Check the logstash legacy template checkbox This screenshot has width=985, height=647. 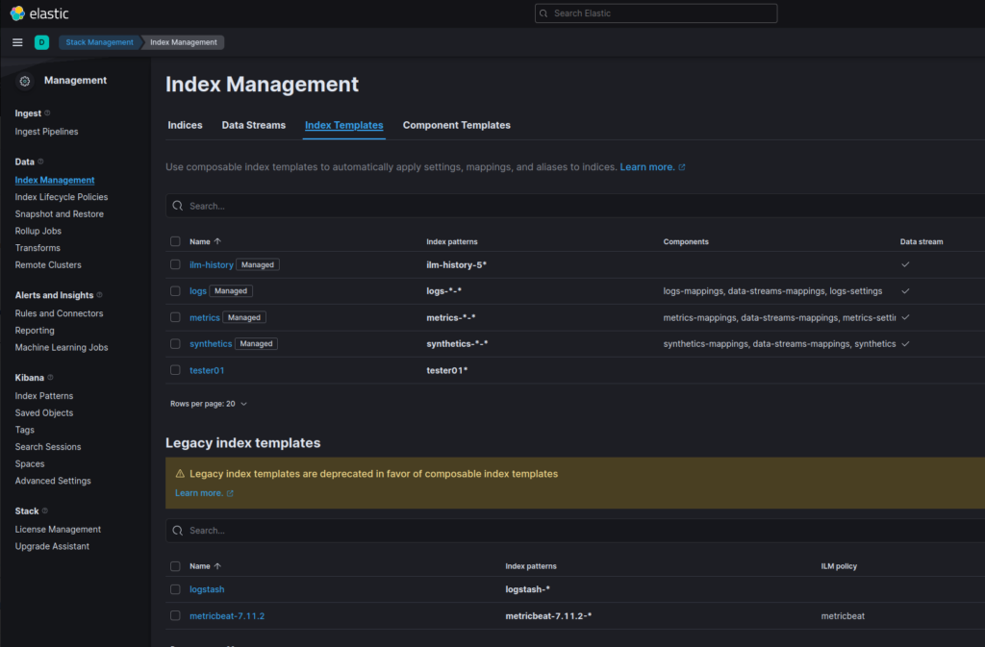click(x=175, y=589)
